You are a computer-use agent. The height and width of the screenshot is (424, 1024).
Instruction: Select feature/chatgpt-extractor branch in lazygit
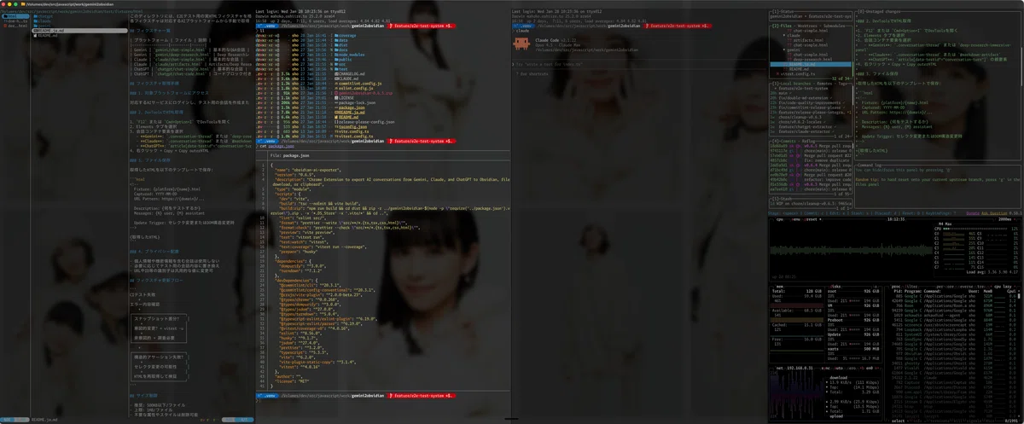tap(806, 126)
